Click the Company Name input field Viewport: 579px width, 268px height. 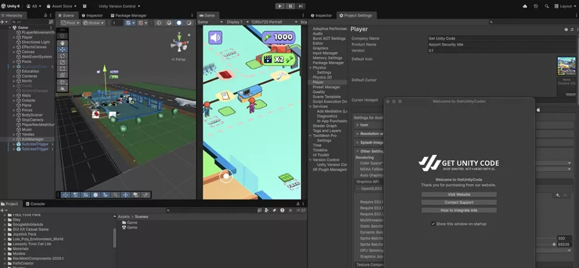[501, 38]
